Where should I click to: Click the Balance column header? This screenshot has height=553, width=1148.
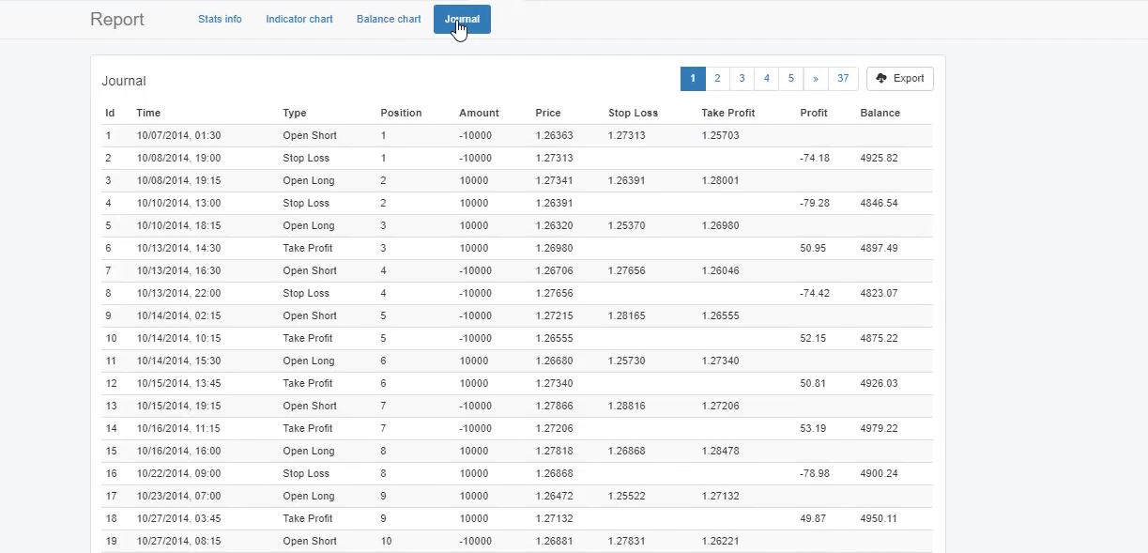880,113
